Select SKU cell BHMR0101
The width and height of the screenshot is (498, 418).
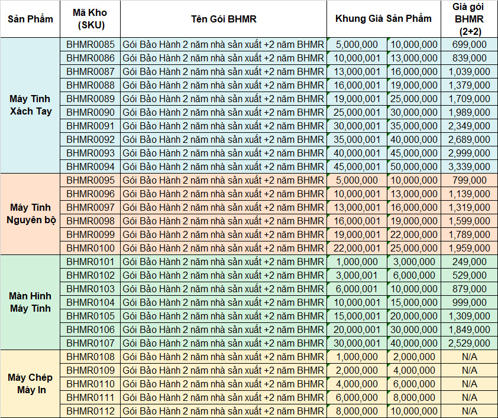(x=90, y=262)
